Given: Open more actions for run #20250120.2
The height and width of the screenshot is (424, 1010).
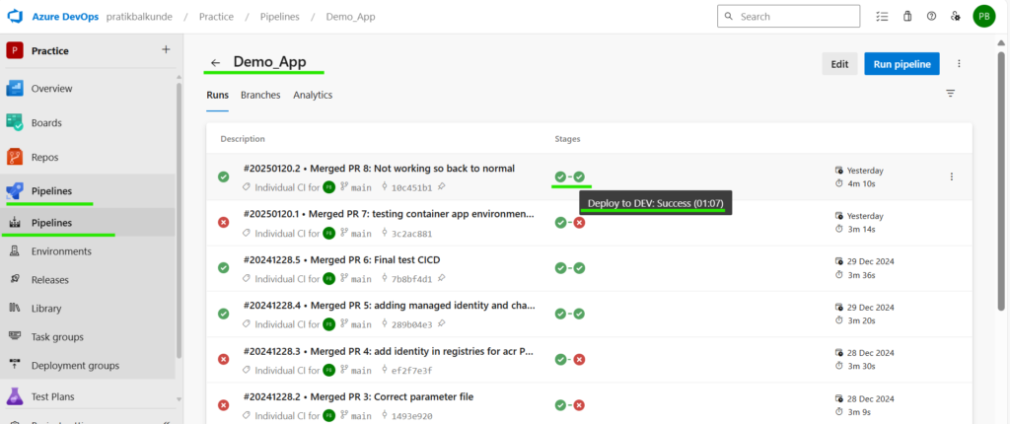Looking at the screenshot, I should [x=952, y=177].
